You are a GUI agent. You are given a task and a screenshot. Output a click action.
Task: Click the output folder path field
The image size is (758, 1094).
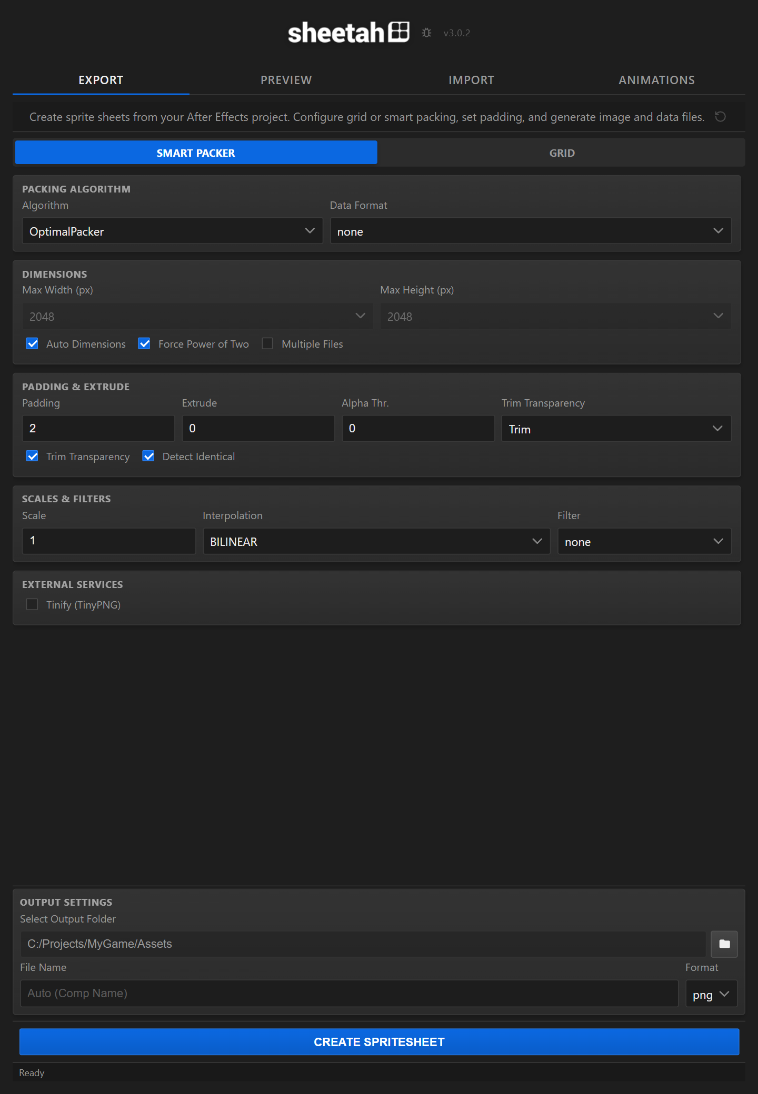[363, 944]
